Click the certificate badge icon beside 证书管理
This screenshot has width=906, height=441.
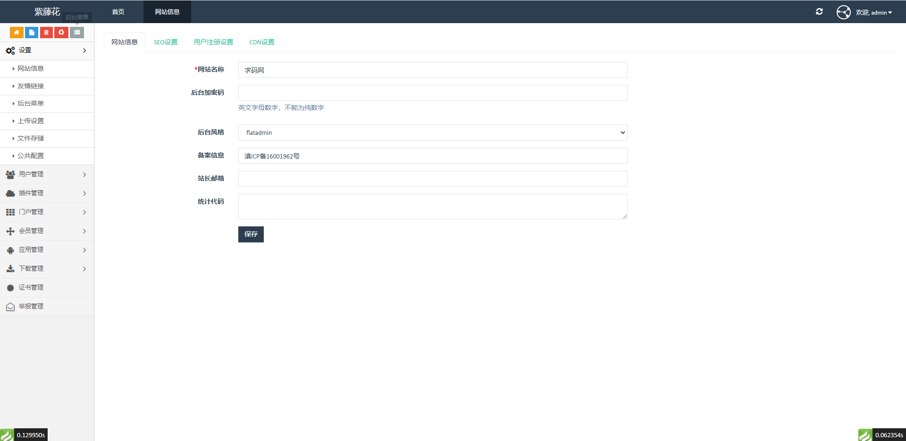click(10, 288)
